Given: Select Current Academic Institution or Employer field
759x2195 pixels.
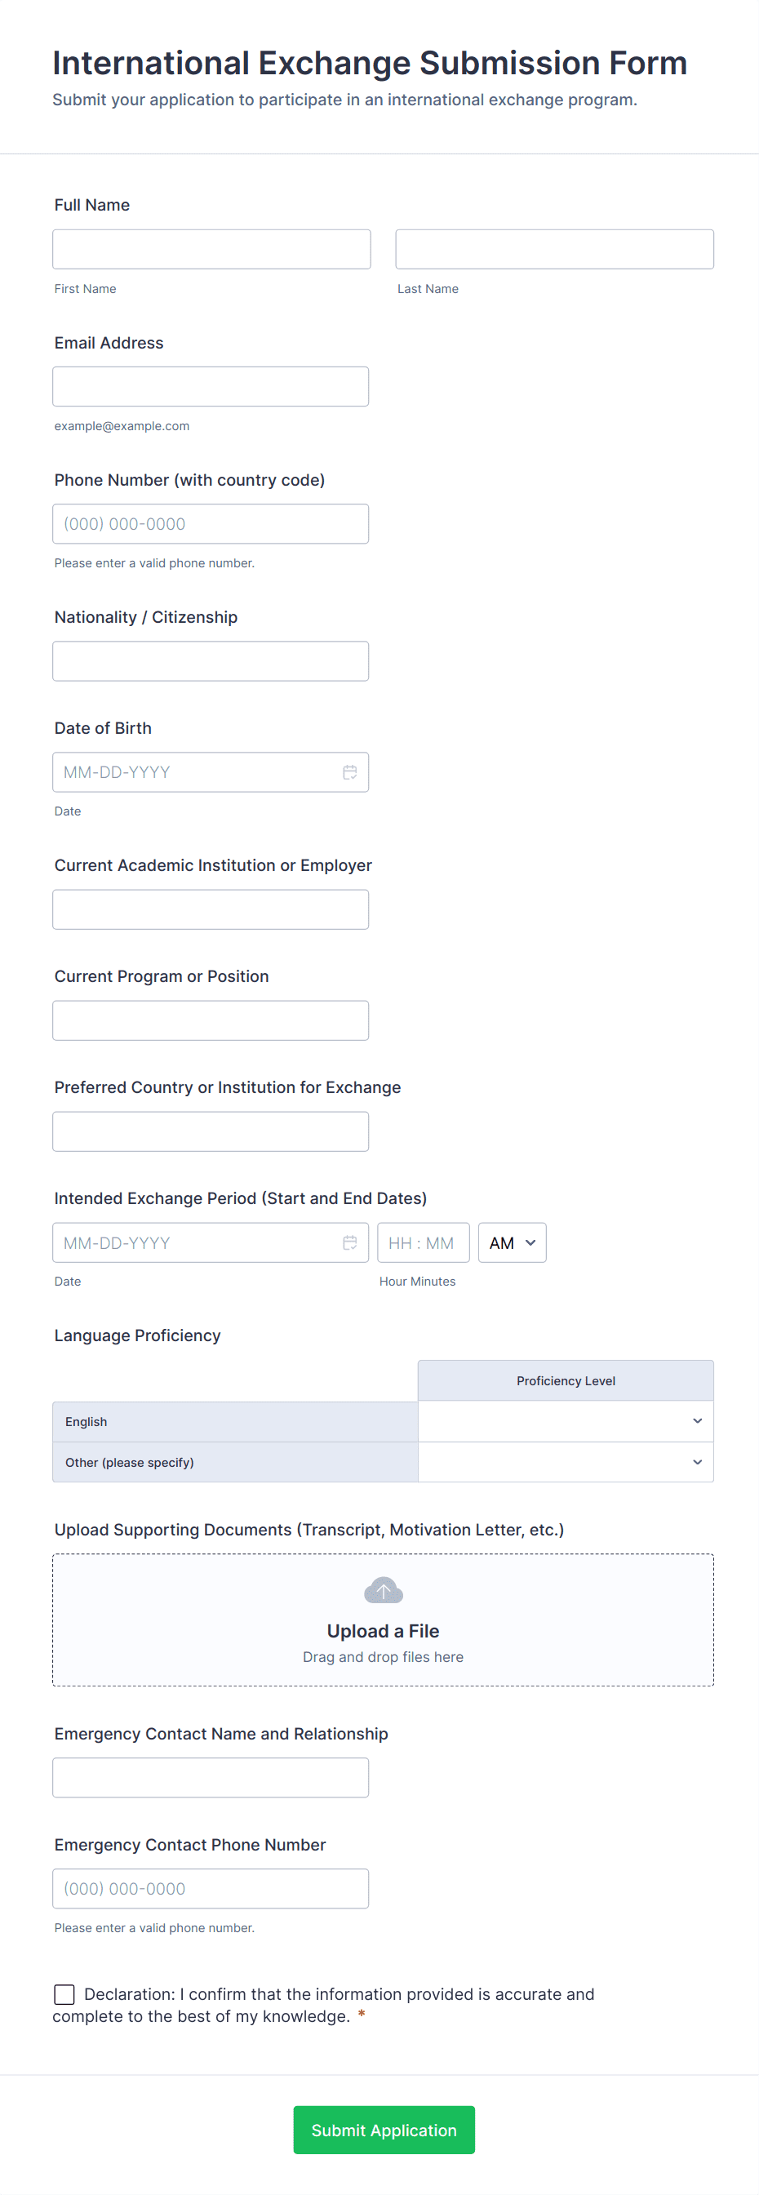Looking at the screenshot, I should pos(211,909).
